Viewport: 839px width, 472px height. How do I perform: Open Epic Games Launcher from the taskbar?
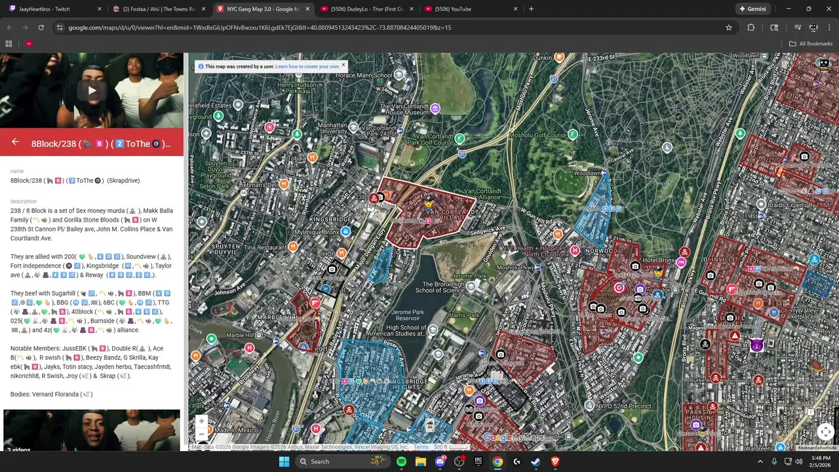(478, 462)
